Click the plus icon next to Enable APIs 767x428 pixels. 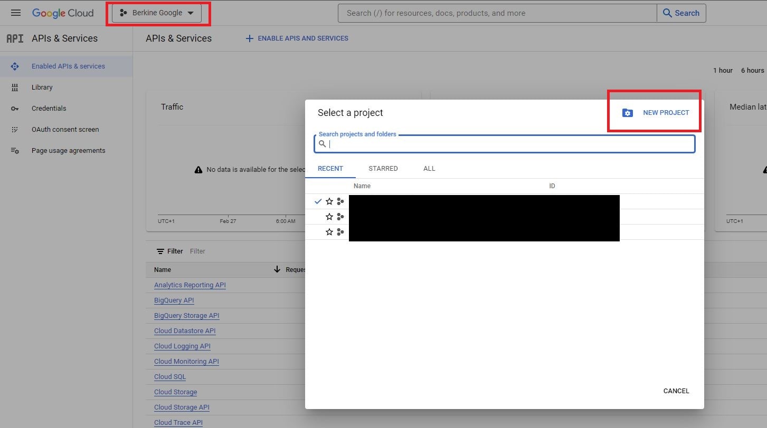[250, 38]
